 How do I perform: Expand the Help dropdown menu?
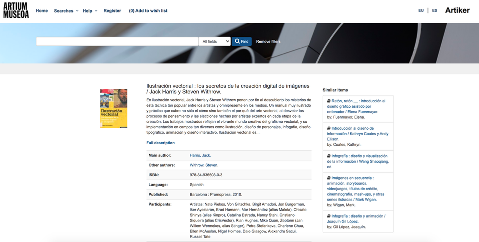(x=90, y=10)
